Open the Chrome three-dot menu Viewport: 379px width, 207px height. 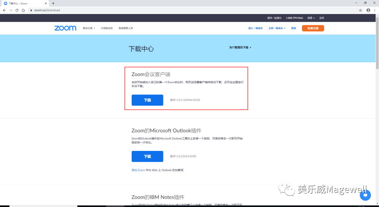coord(375,10)
